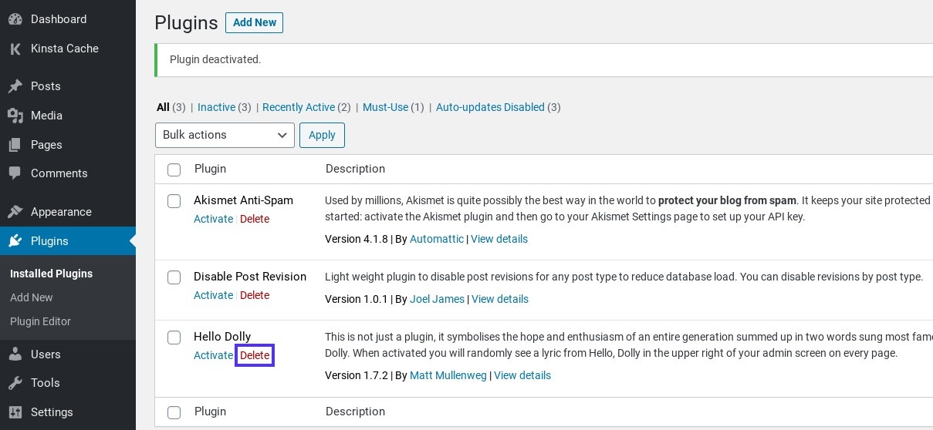
Task: Open the Plugin Editor submenu item
Action: coord(40,321)
